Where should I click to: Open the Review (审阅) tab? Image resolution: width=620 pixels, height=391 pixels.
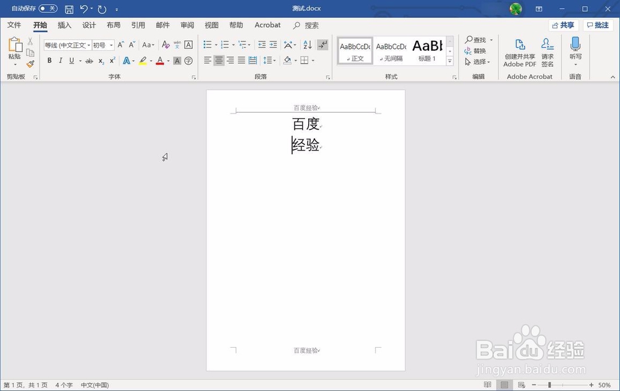(187, 25)
